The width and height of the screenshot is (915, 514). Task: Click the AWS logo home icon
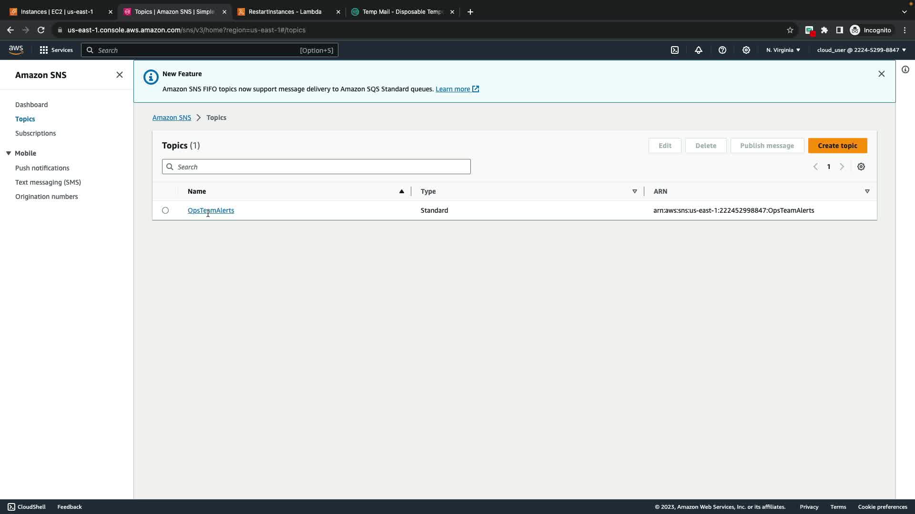[16, 49]
